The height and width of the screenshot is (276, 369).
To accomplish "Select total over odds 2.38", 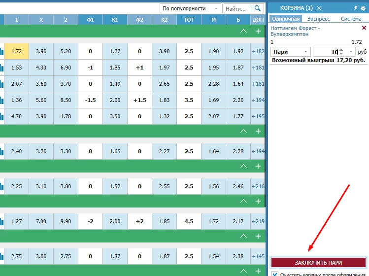I will [238, 256].
